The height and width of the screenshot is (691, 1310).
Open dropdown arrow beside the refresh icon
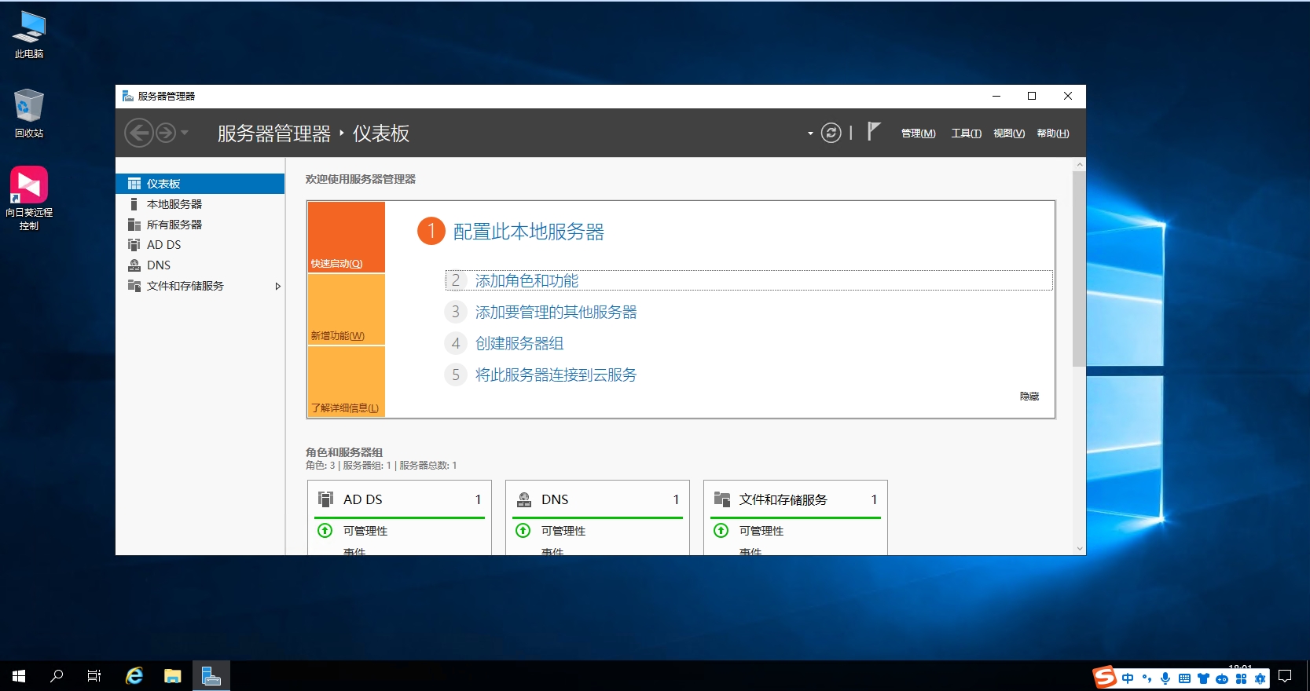coord(810,133)
